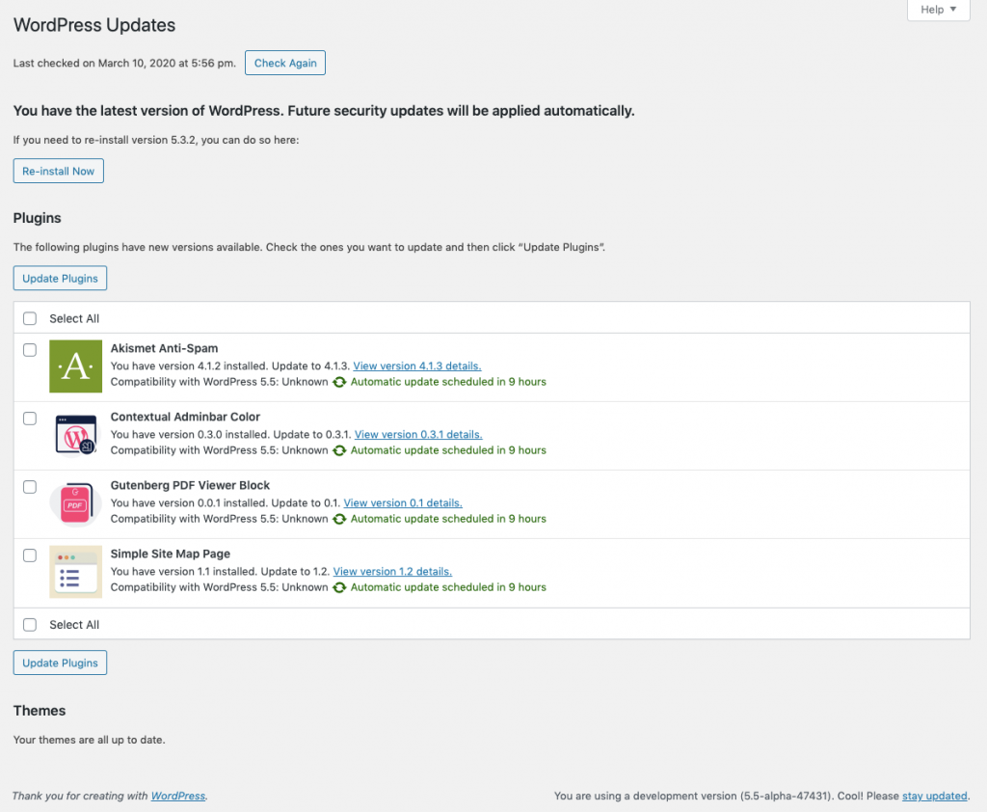Click the Themes section heading
This screenshot has width=987, height=812.
point(40,711)
